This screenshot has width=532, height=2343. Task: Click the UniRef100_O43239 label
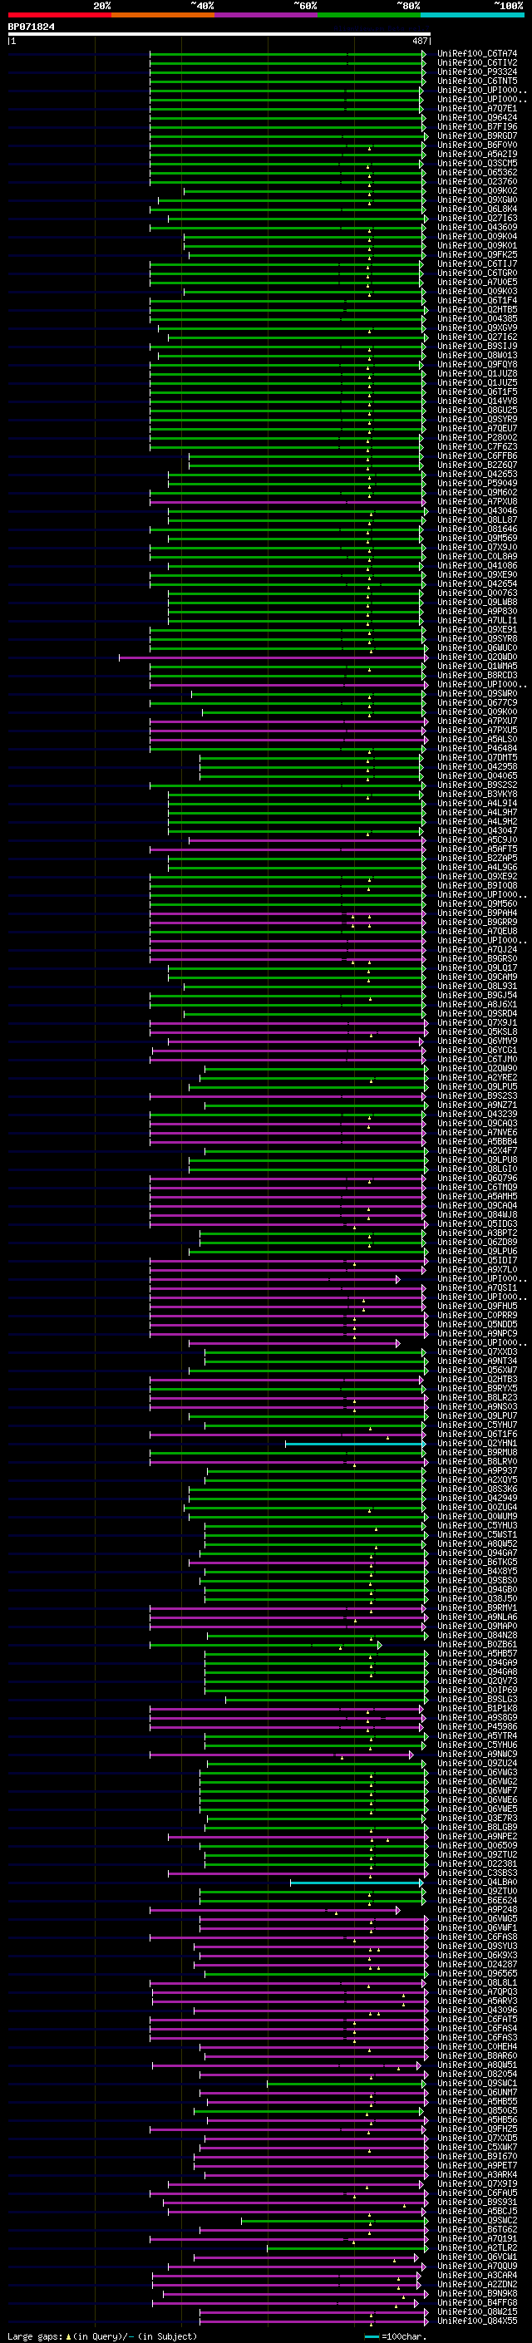[x=477, y=1115]
